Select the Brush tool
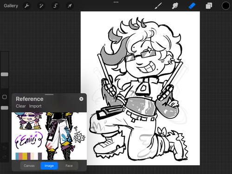 tap(158, 6)
